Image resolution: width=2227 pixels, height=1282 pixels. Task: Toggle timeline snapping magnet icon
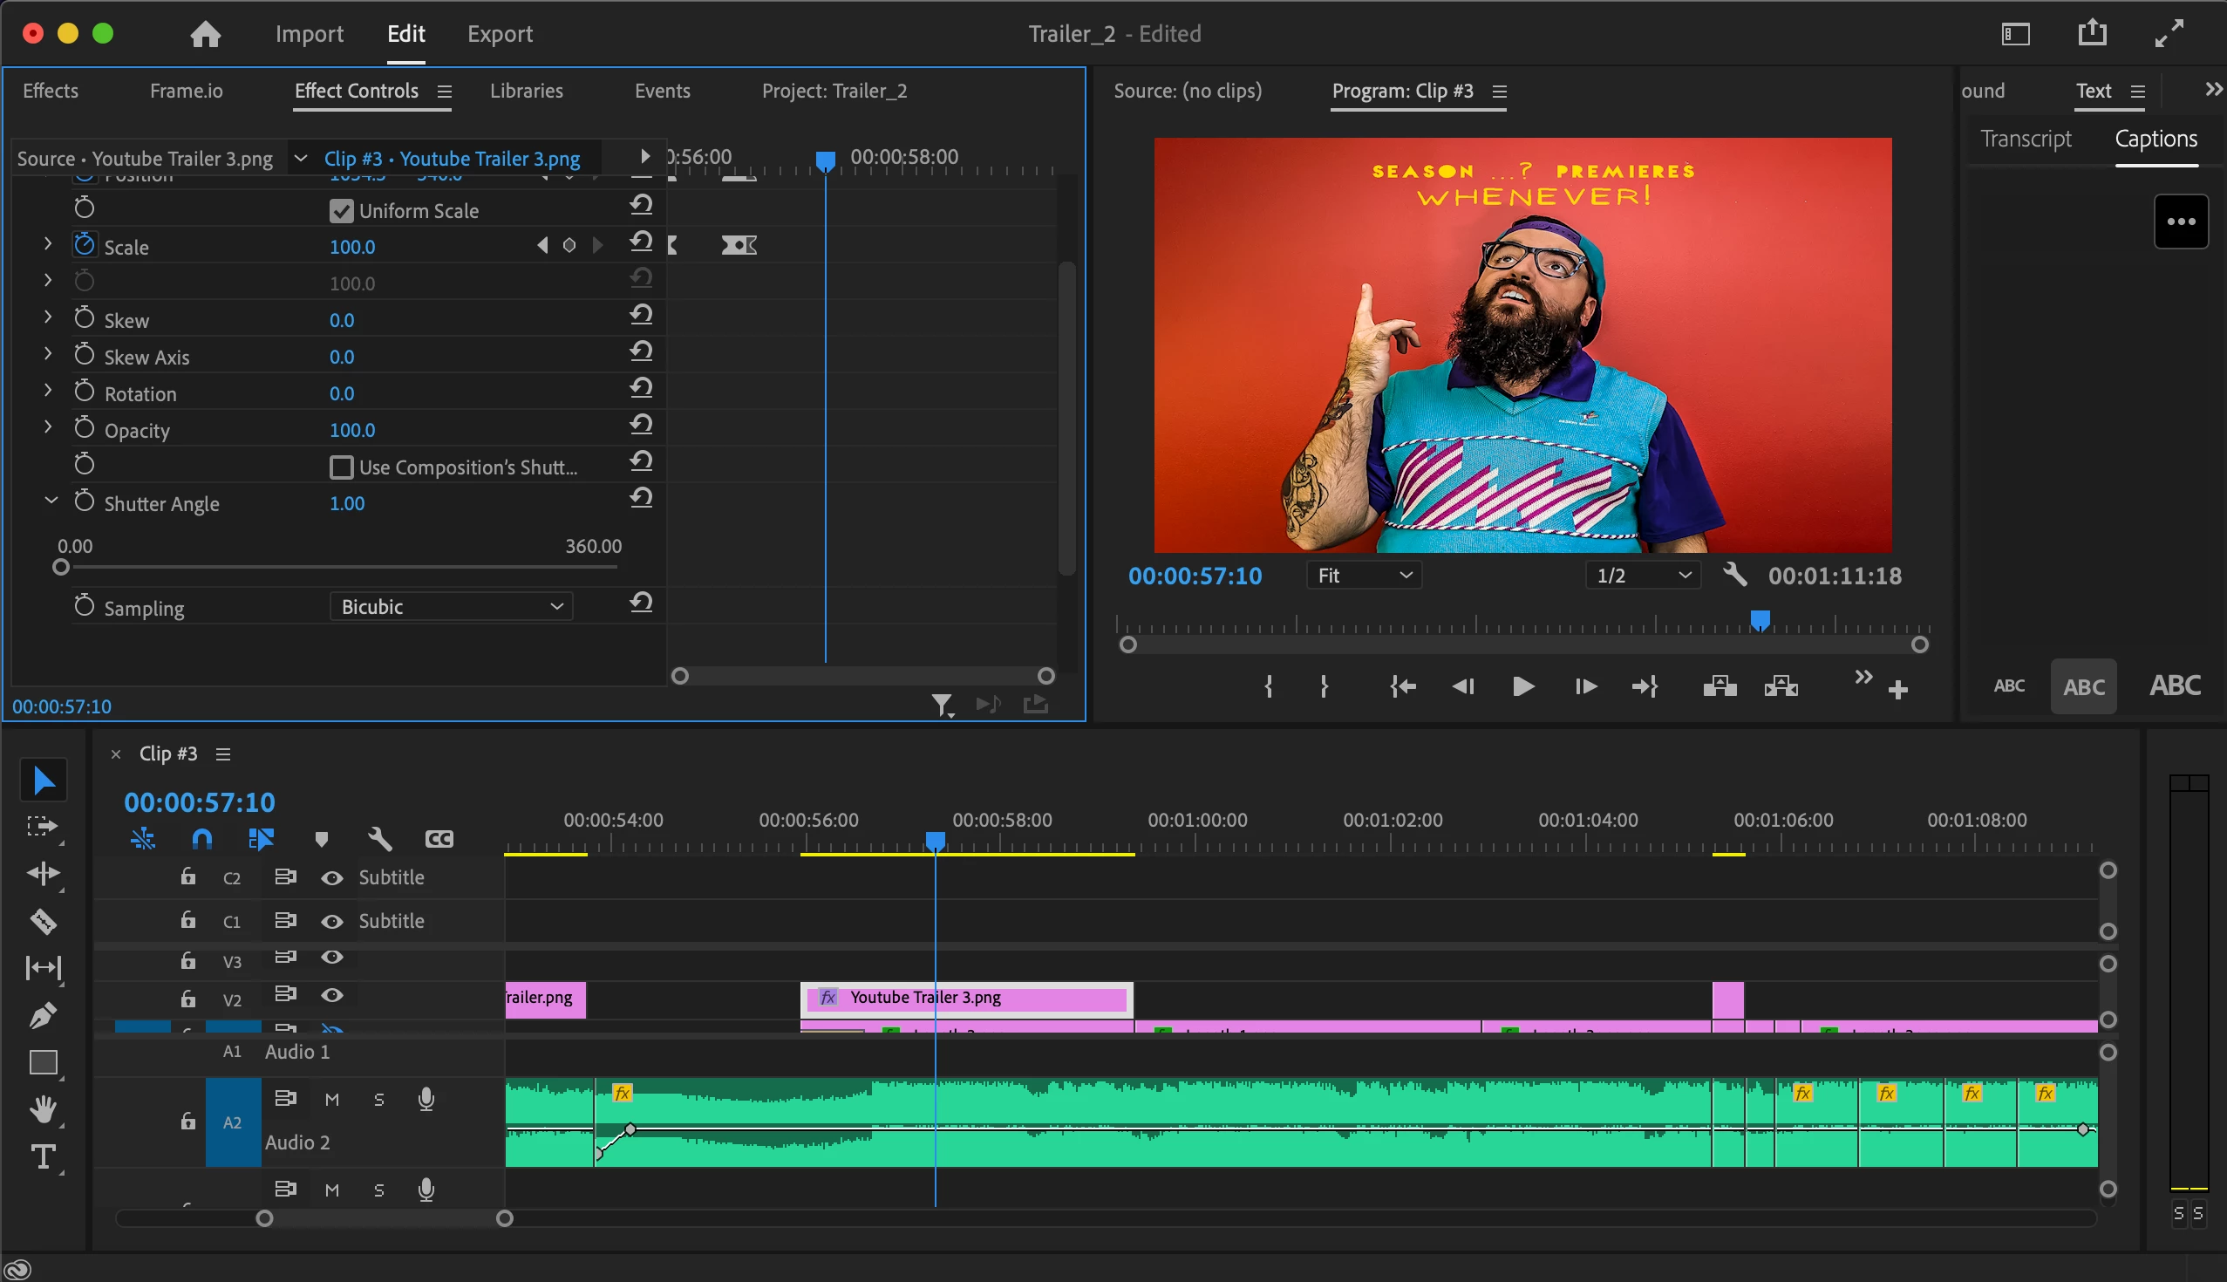[201, 838]
